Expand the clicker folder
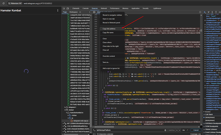The image size is (221, 135). [68, 115]
